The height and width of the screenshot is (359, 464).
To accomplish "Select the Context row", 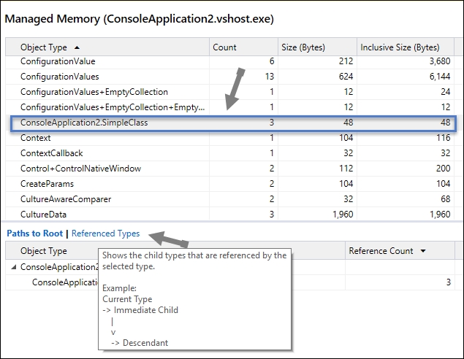I will tap(229, 138).
